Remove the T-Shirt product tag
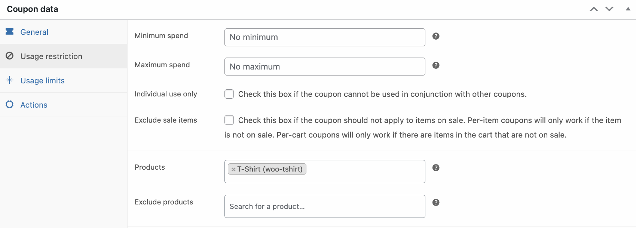Image resolution: width=636 pixels, height=228 pixels. coord(233,169)
